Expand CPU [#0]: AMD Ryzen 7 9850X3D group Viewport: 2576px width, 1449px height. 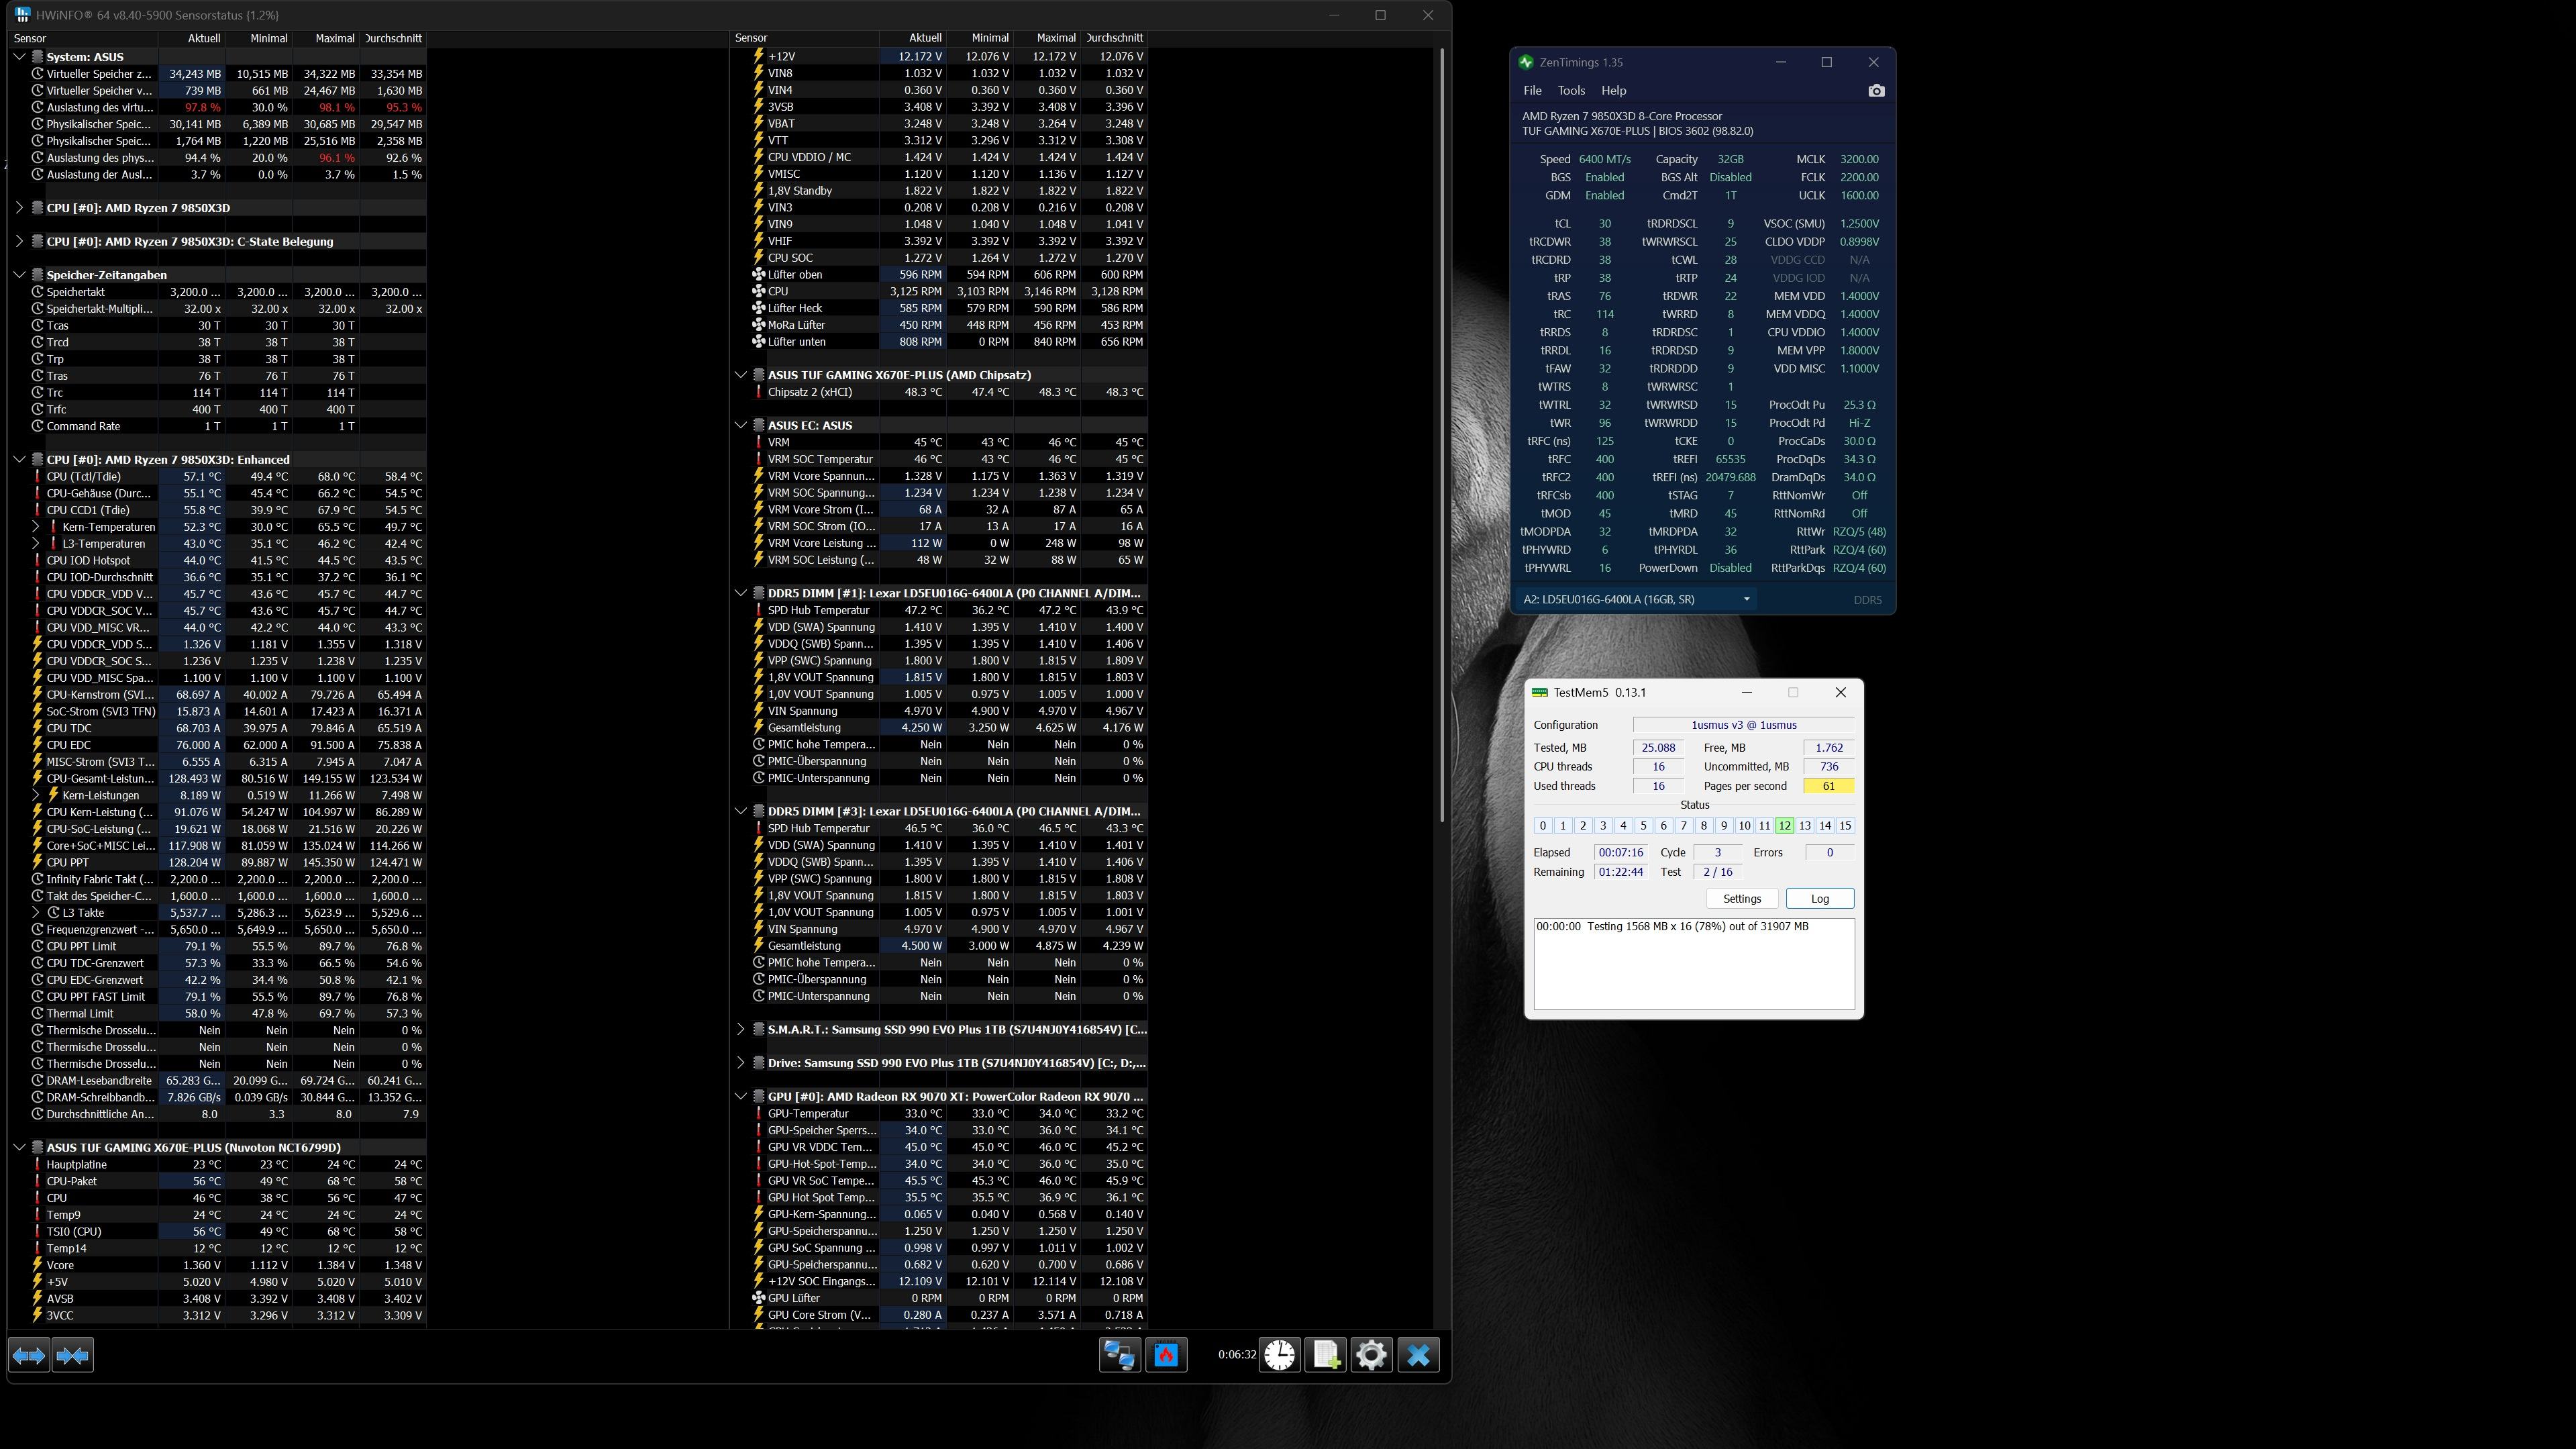[19, 208]
